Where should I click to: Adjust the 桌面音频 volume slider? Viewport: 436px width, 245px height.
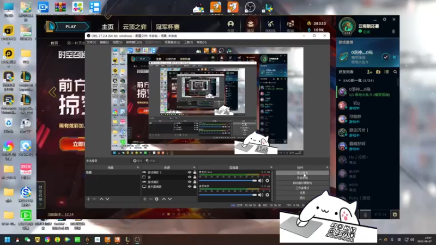pyautogui.click(x=228, y=195)
